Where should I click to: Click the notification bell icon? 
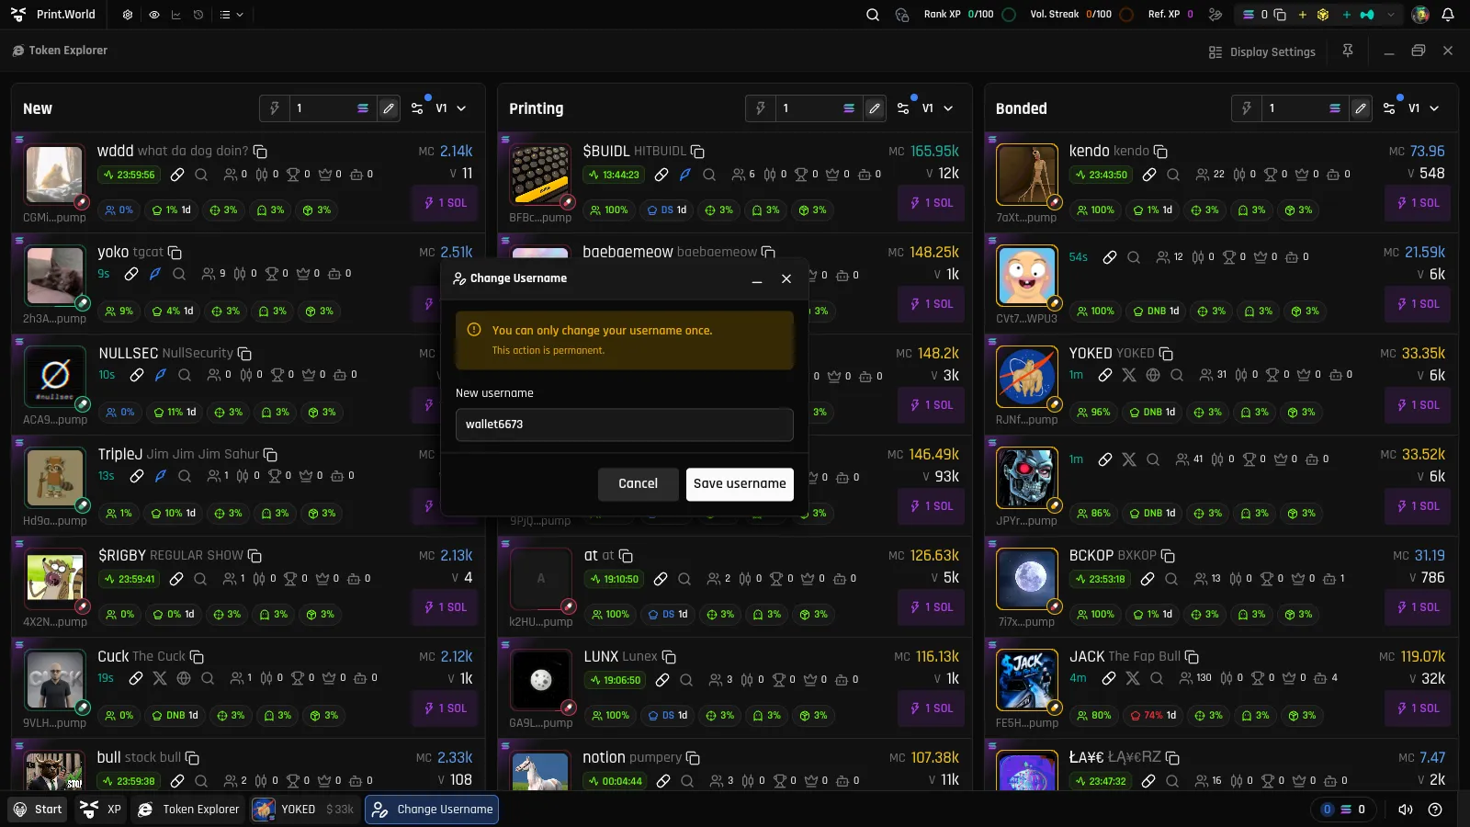1448,15
